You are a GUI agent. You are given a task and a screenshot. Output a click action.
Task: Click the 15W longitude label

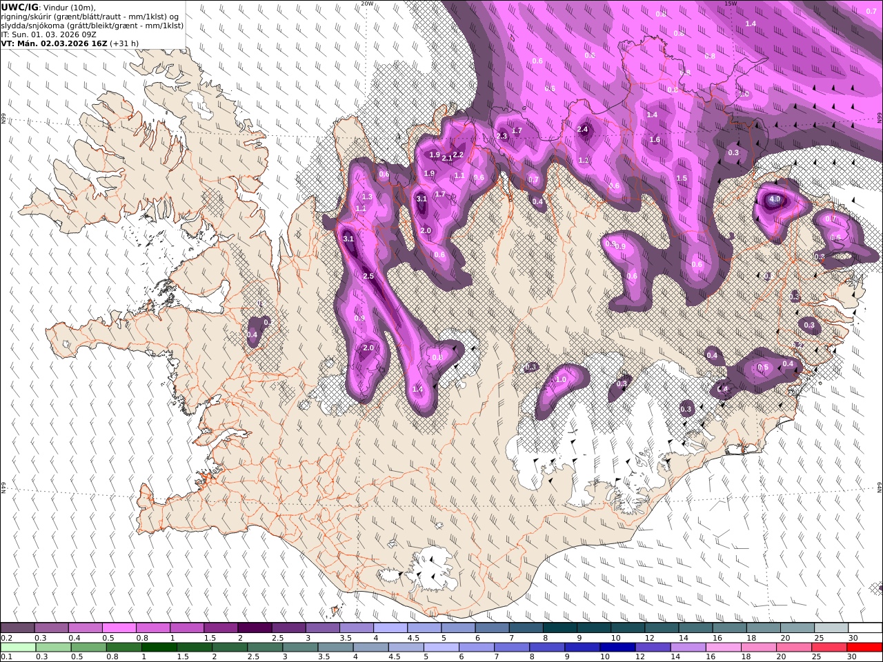(x=731, y=3)
